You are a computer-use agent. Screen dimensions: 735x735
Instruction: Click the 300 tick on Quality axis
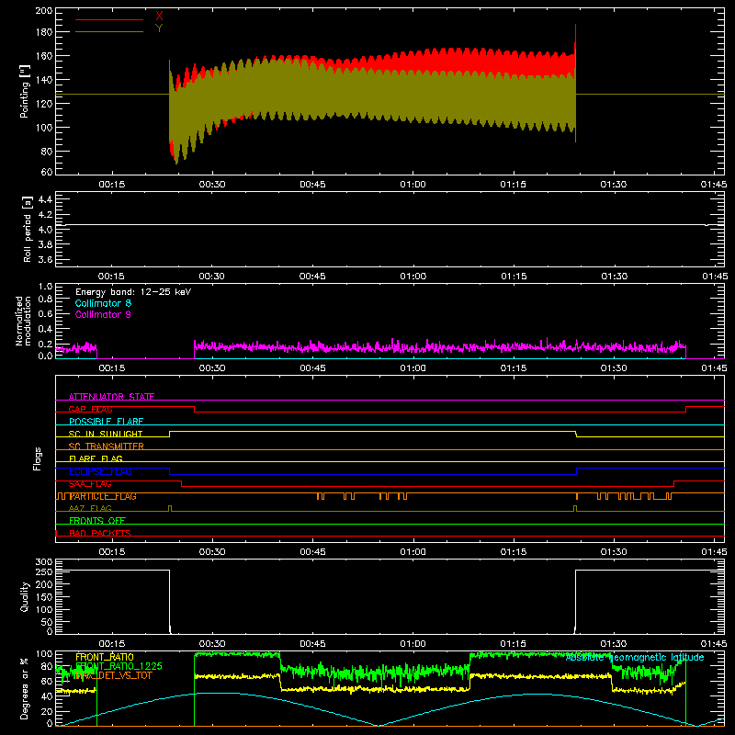[43, 562]
